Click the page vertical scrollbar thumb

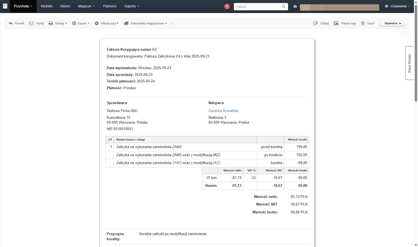[416, 53]
